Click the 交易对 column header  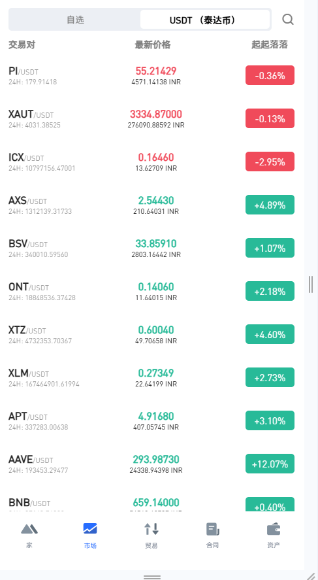pos(22,44)
